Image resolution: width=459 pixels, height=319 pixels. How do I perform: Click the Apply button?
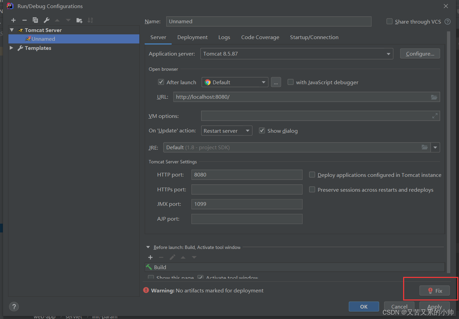434,307
